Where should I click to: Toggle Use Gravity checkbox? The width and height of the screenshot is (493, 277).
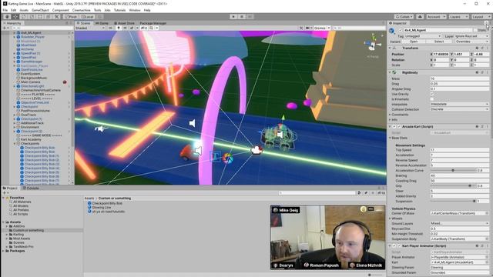pyautogui.click(x=432, y=94)
